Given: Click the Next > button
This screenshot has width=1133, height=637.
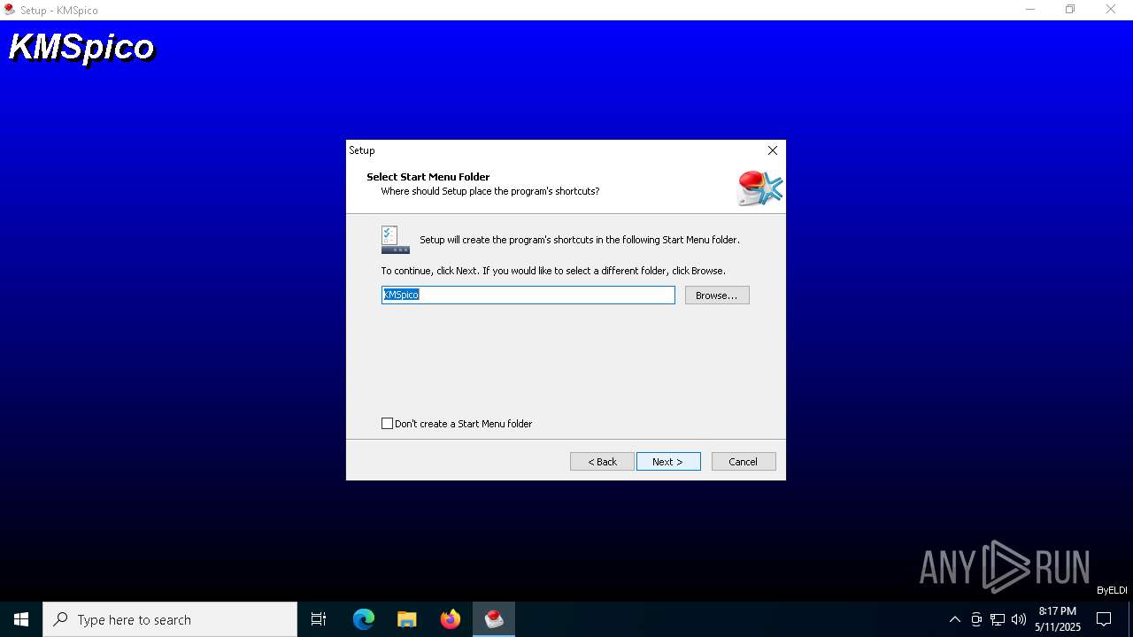Looking at the screenshot, I should (668, 462).
